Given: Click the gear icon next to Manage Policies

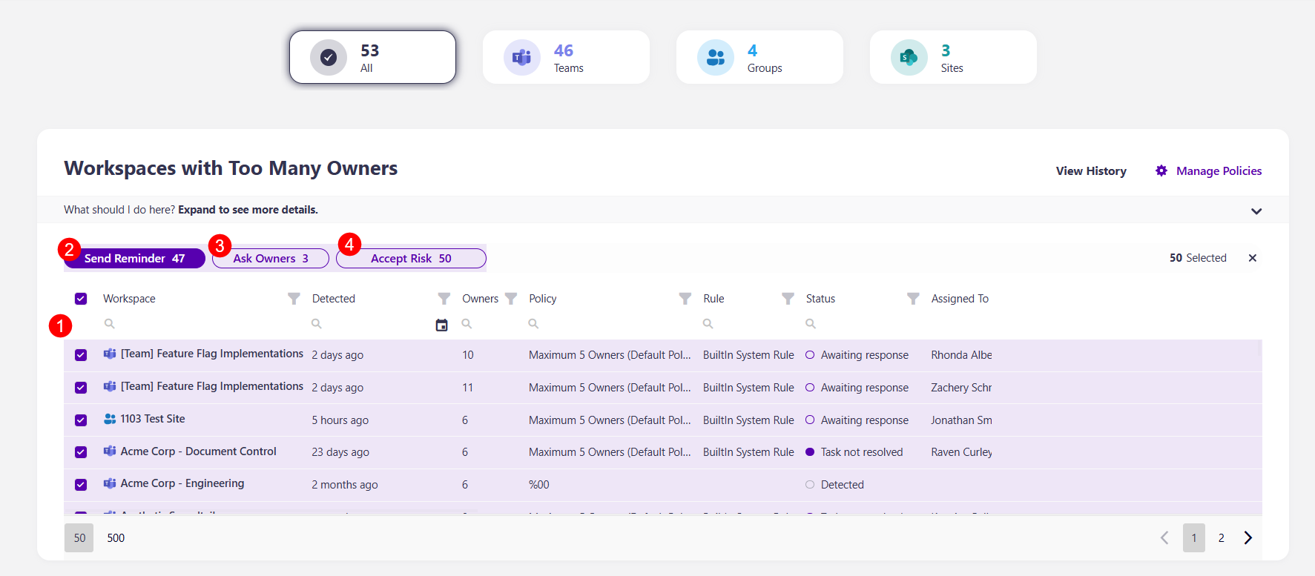Looking at the screenshot, I should 1161,171.
